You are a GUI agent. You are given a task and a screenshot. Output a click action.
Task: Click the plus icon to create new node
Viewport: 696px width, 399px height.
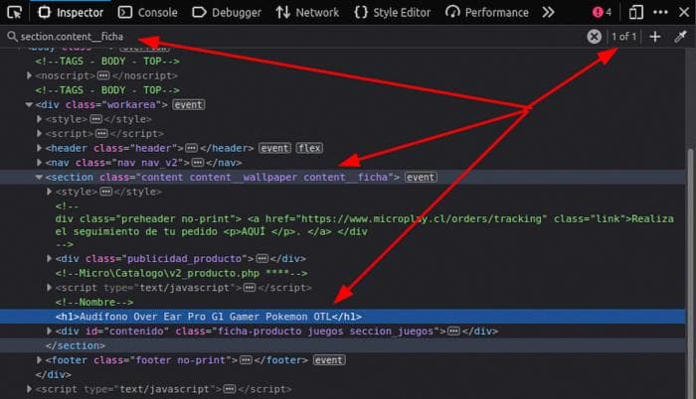pos(654,37)
